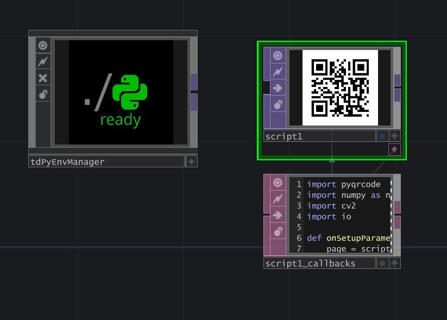Viewport: 447px width, 320px height.
Task: Toggle the lock flag on tdPyEnvManager
Action: click(x=43, y=94)
